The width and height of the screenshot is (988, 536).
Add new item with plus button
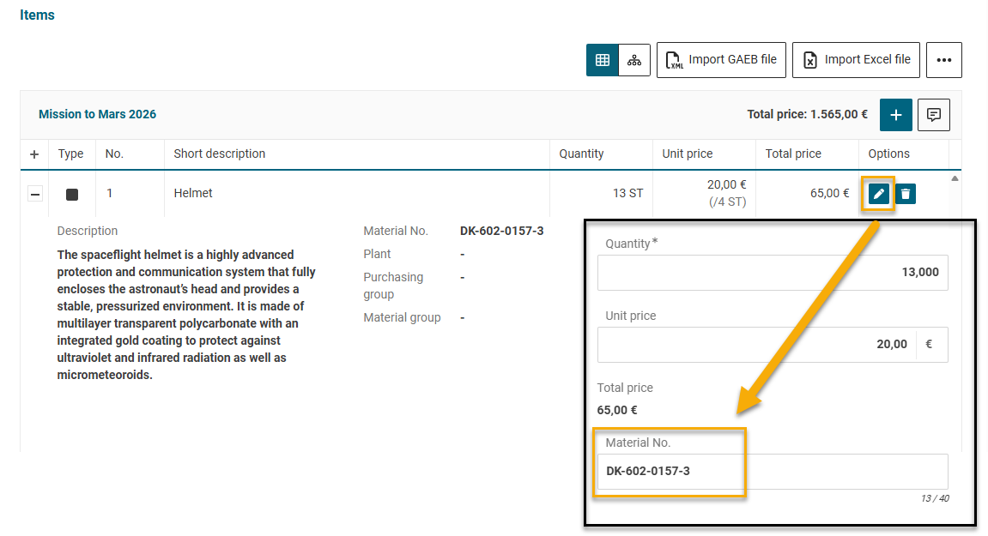tap(895, 115)
